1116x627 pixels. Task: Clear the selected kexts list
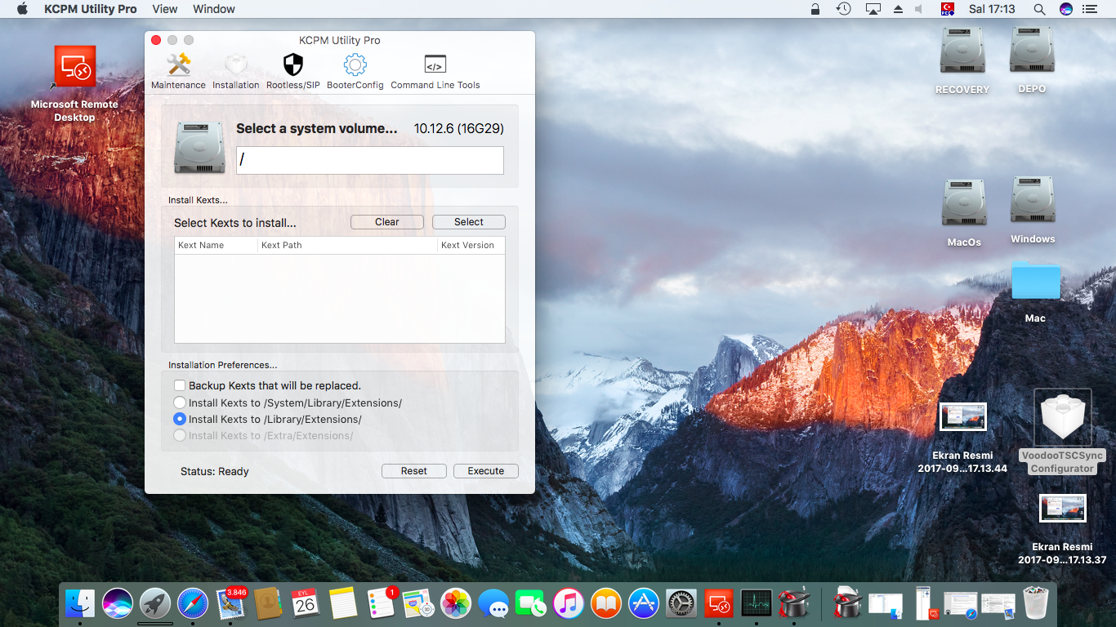[386, 222]
